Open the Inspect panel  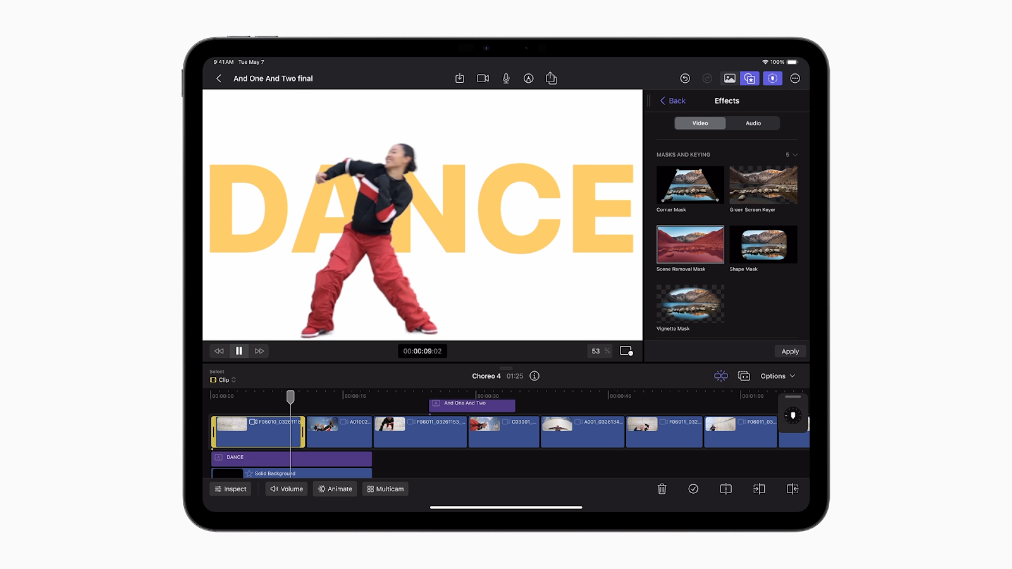230,489
